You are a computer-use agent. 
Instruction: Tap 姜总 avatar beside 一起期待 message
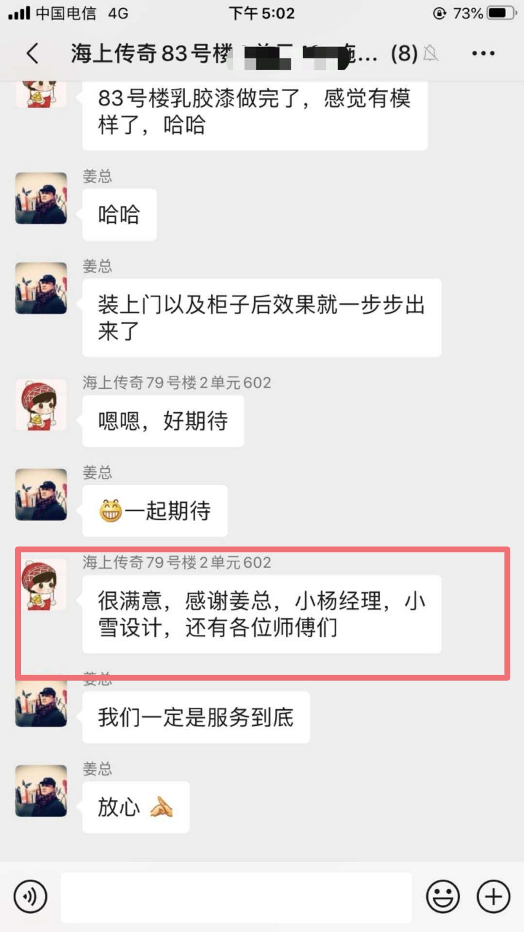click(41, 494)
